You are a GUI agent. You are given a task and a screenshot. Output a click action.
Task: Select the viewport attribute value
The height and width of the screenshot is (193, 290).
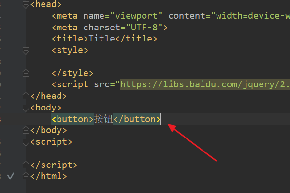click(136, 16)
